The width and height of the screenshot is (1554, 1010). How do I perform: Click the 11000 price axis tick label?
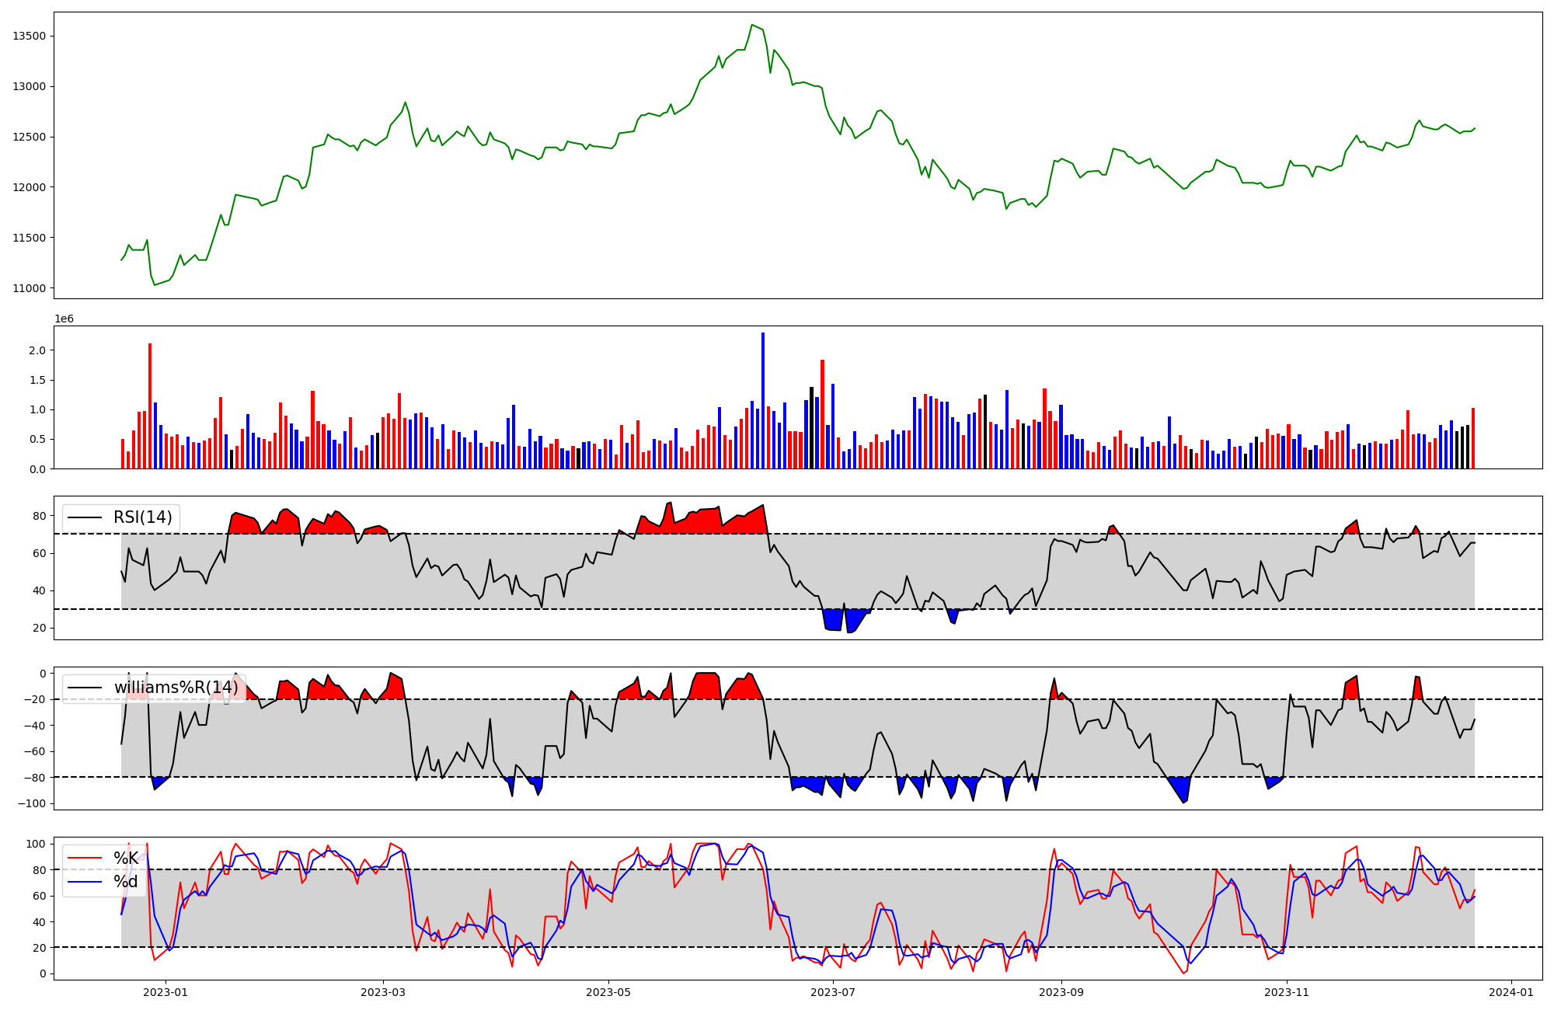pos(29,288)
